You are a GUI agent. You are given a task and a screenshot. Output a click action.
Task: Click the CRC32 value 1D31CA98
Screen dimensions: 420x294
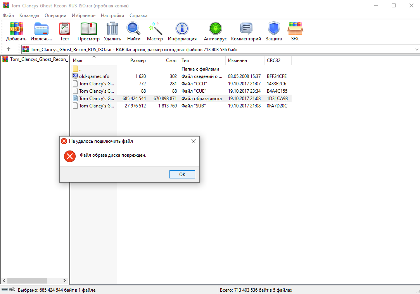pos(277,99)
